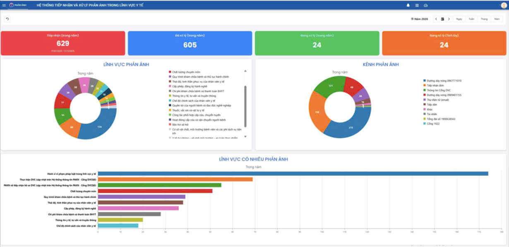Open the calendar date picker icon
The height and width of the screenshot is (247, 509).
tap(442, 19)
